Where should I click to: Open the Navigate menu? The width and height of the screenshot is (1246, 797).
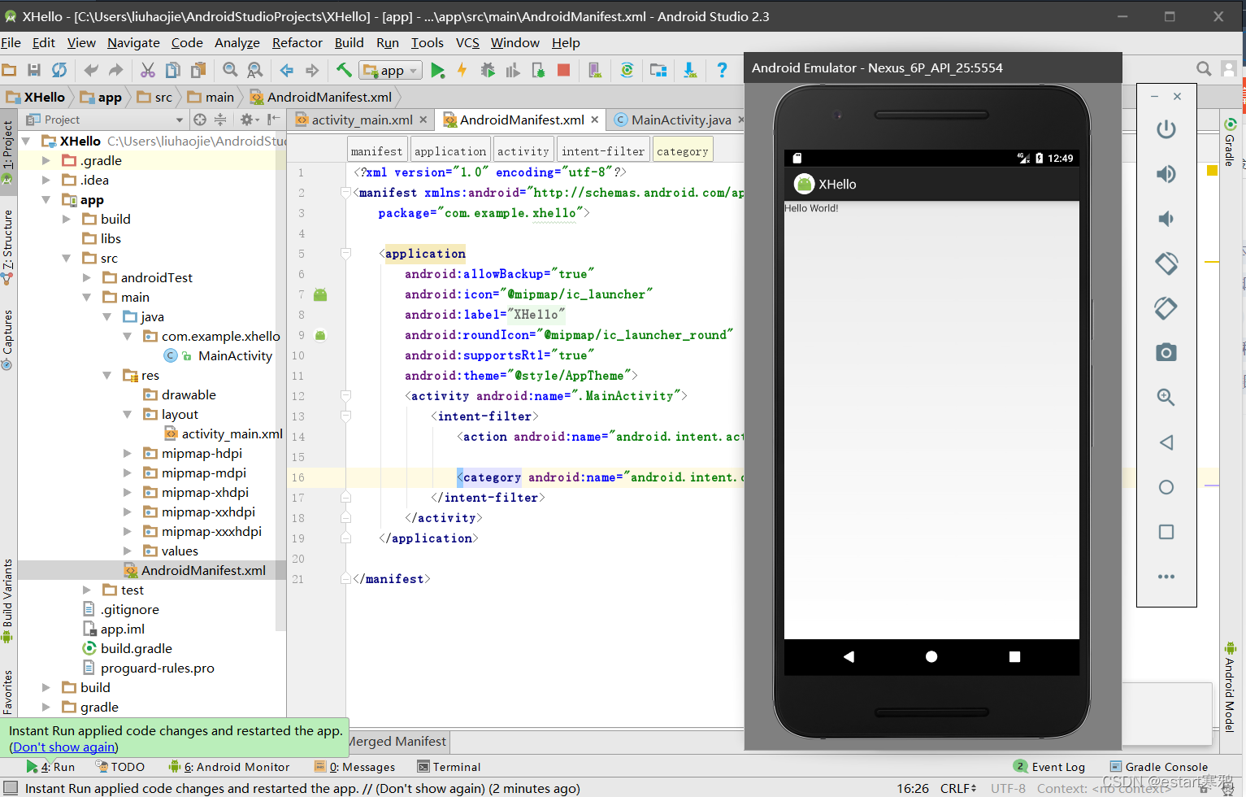click(x=133, y=42)
